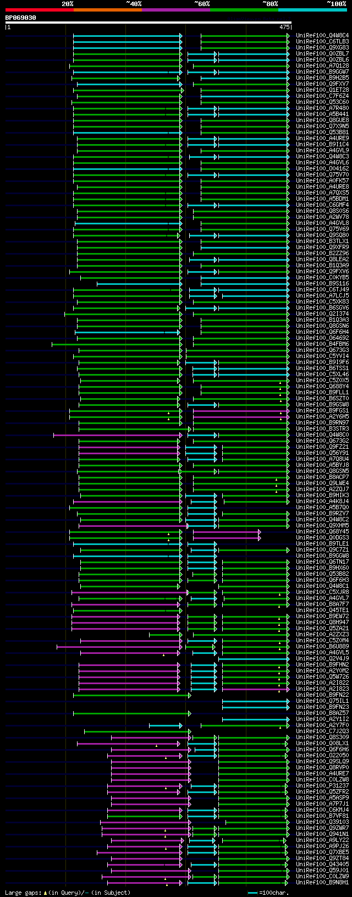
Task: Click label UniRef100_C6GMF4
Action: coord(322,205)
